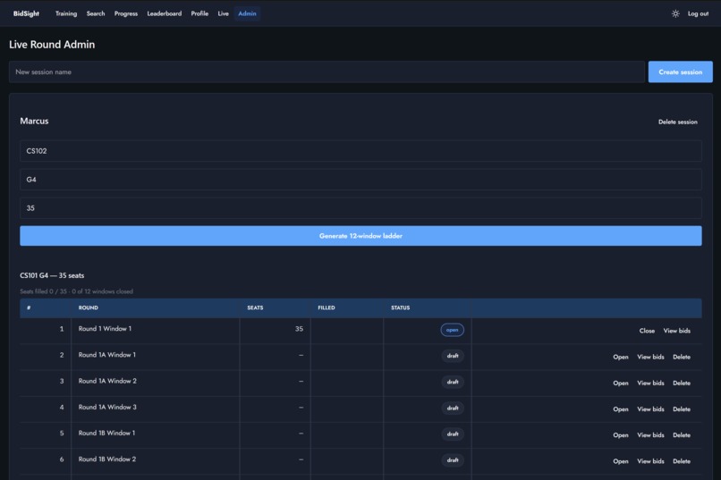
Task: Go to the Progress page
Action: tap(126, 13)
